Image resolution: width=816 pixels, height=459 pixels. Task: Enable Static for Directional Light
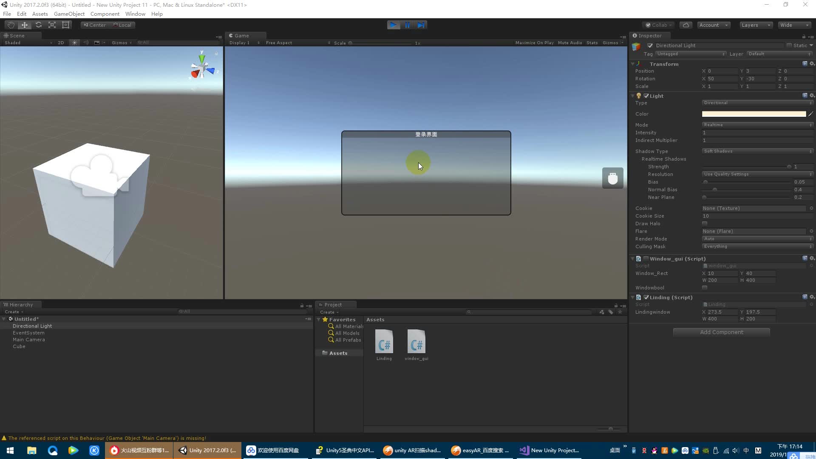(789, 45)
